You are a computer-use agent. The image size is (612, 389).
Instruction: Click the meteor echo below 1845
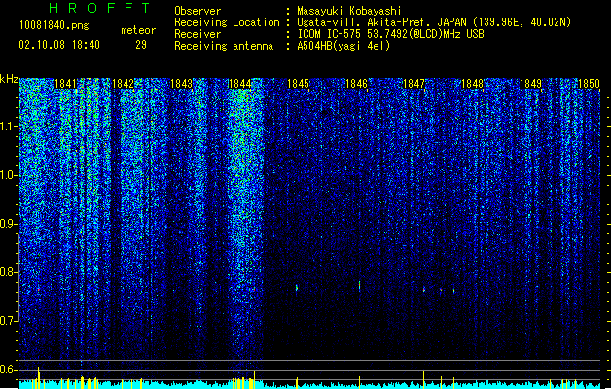[x=297, y=288]
